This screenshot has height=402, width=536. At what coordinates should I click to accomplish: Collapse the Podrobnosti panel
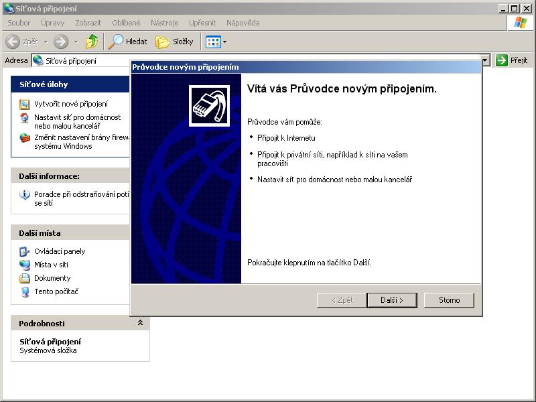coord(140,323)
